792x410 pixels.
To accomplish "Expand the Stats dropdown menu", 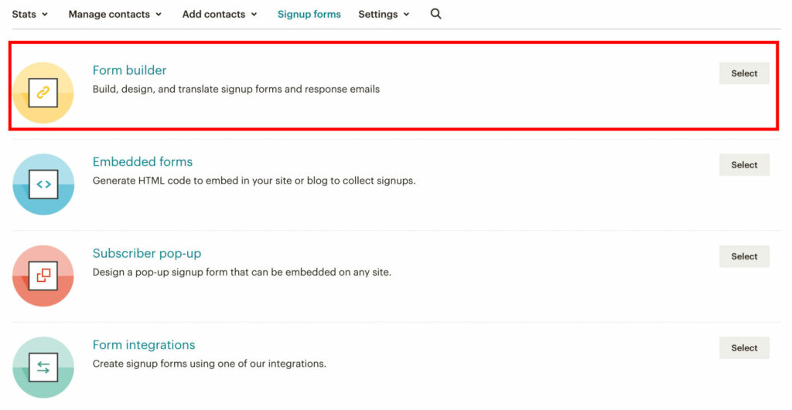I will tap(30, 14).
